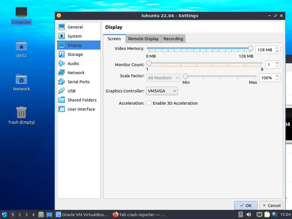Open the Graphics Controller VMSVGA dropdown

[x=162, y=91]
